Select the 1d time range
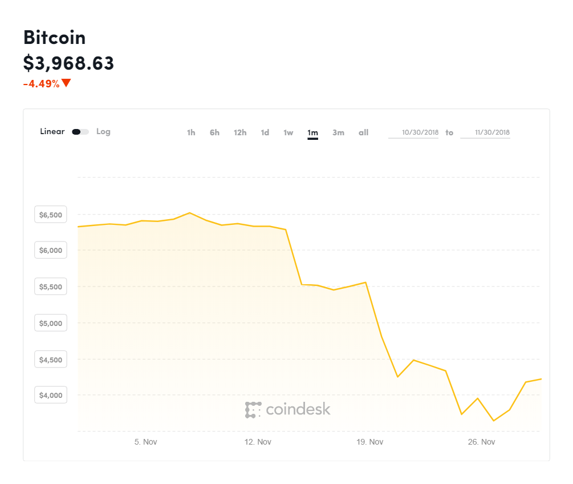 (265, 132)
